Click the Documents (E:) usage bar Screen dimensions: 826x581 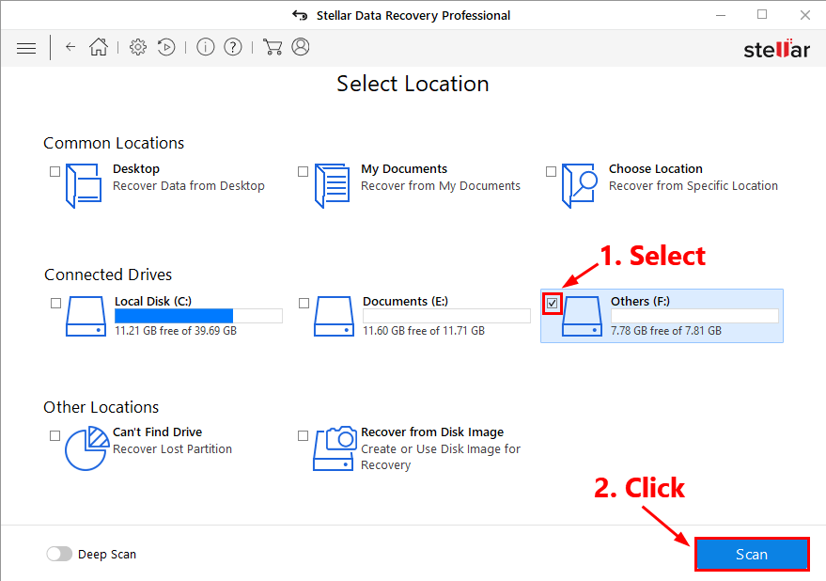(x=446, y=316)
